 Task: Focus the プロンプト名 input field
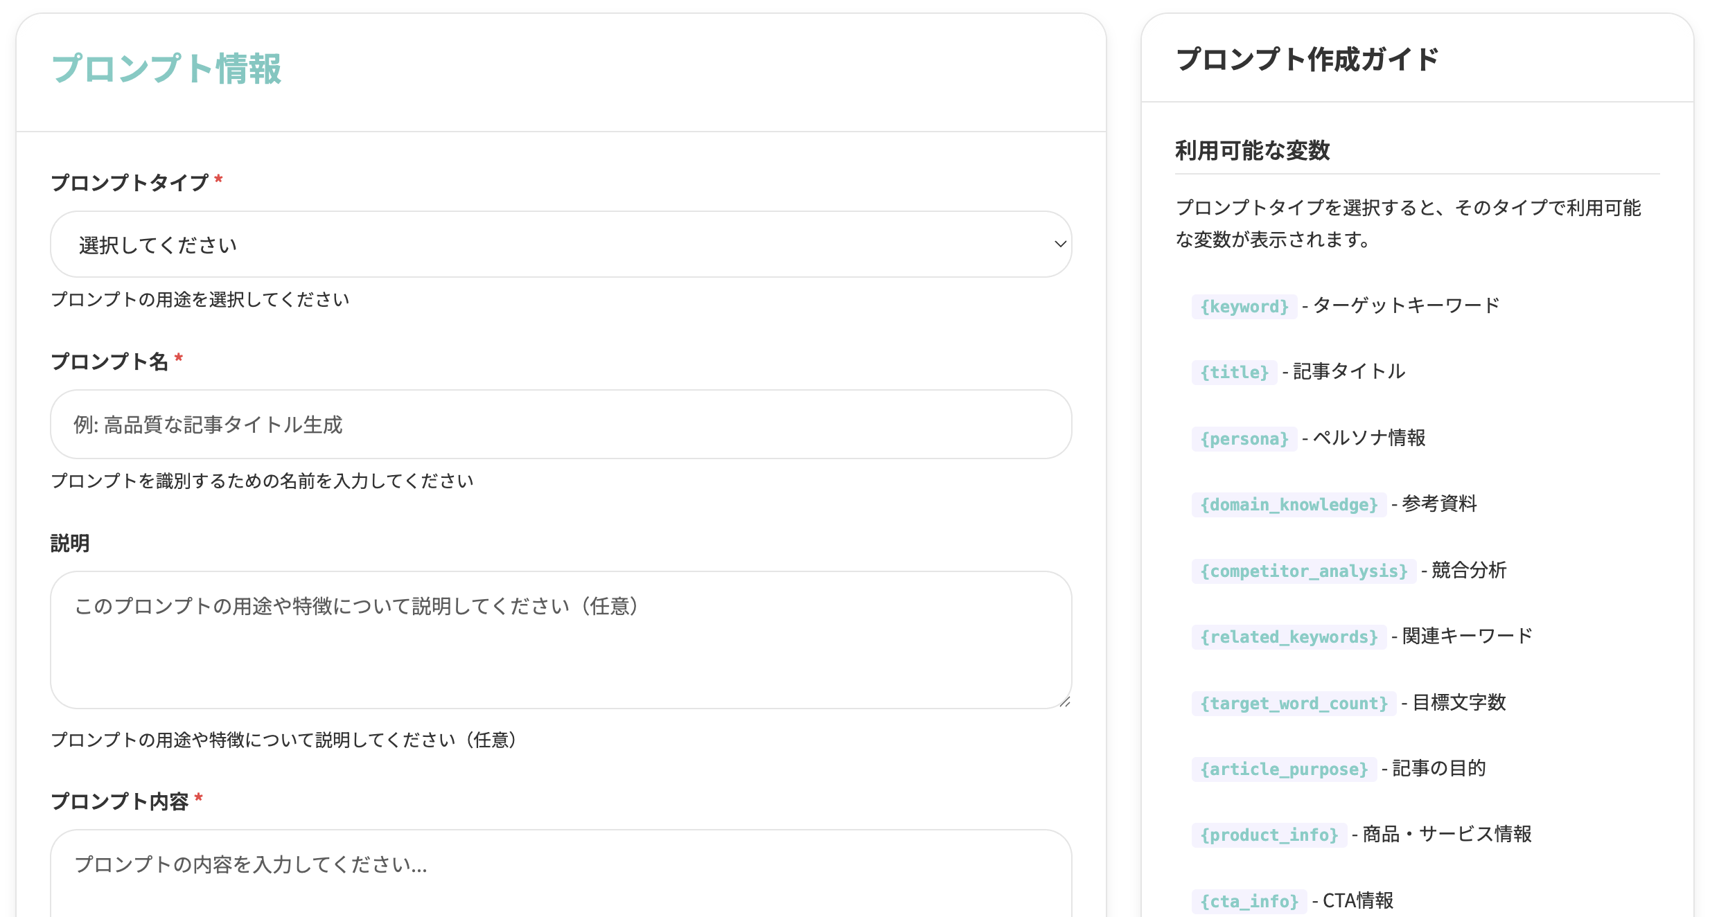560,424
